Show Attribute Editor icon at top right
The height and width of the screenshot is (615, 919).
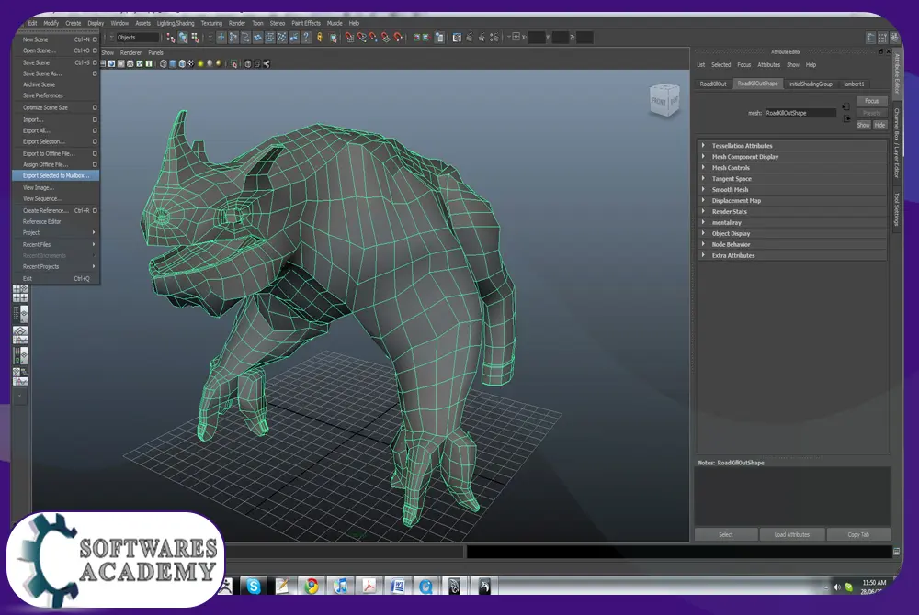871,38
